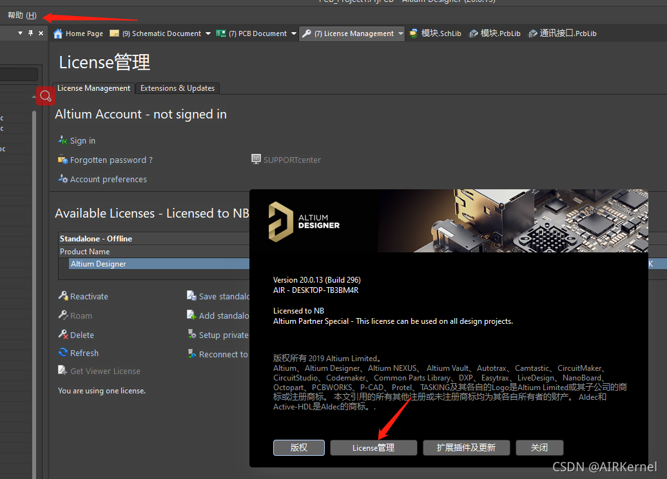Switch to Extensions & Updates sub-tab

point(177,88)
